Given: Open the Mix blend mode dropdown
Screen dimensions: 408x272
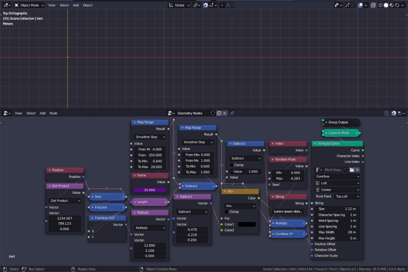Looking at the screenshot, I should point(240,206).
